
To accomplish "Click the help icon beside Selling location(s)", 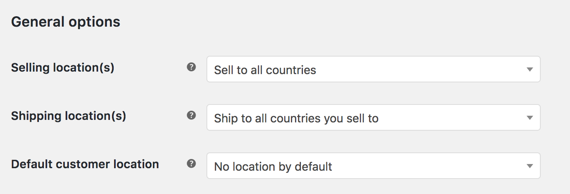I will [x=191, y=67].
